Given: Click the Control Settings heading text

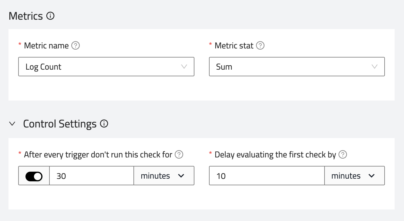Looking at the screenshot, I should (x=60, y=124).
